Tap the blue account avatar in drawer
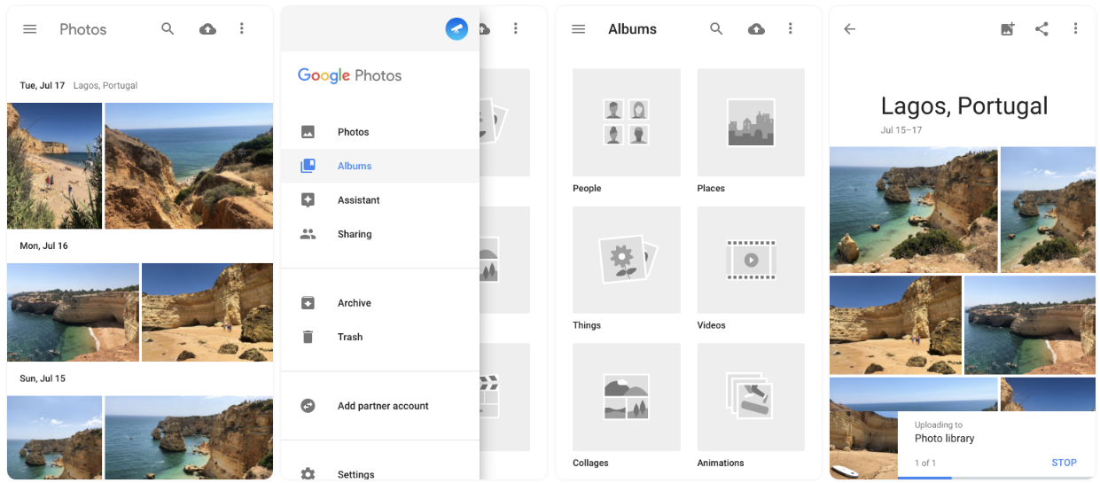Screen dimensions: 1100x483 [456, 28]
